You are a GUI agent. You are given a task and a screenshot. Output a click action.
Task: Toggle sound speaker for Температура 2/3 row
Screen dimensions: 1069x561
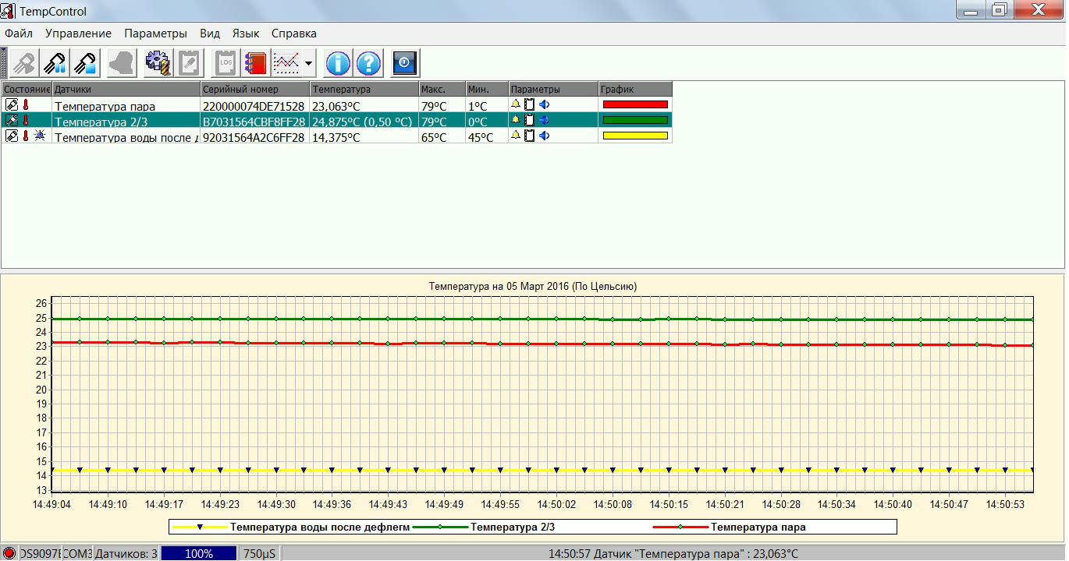(545, 120)
